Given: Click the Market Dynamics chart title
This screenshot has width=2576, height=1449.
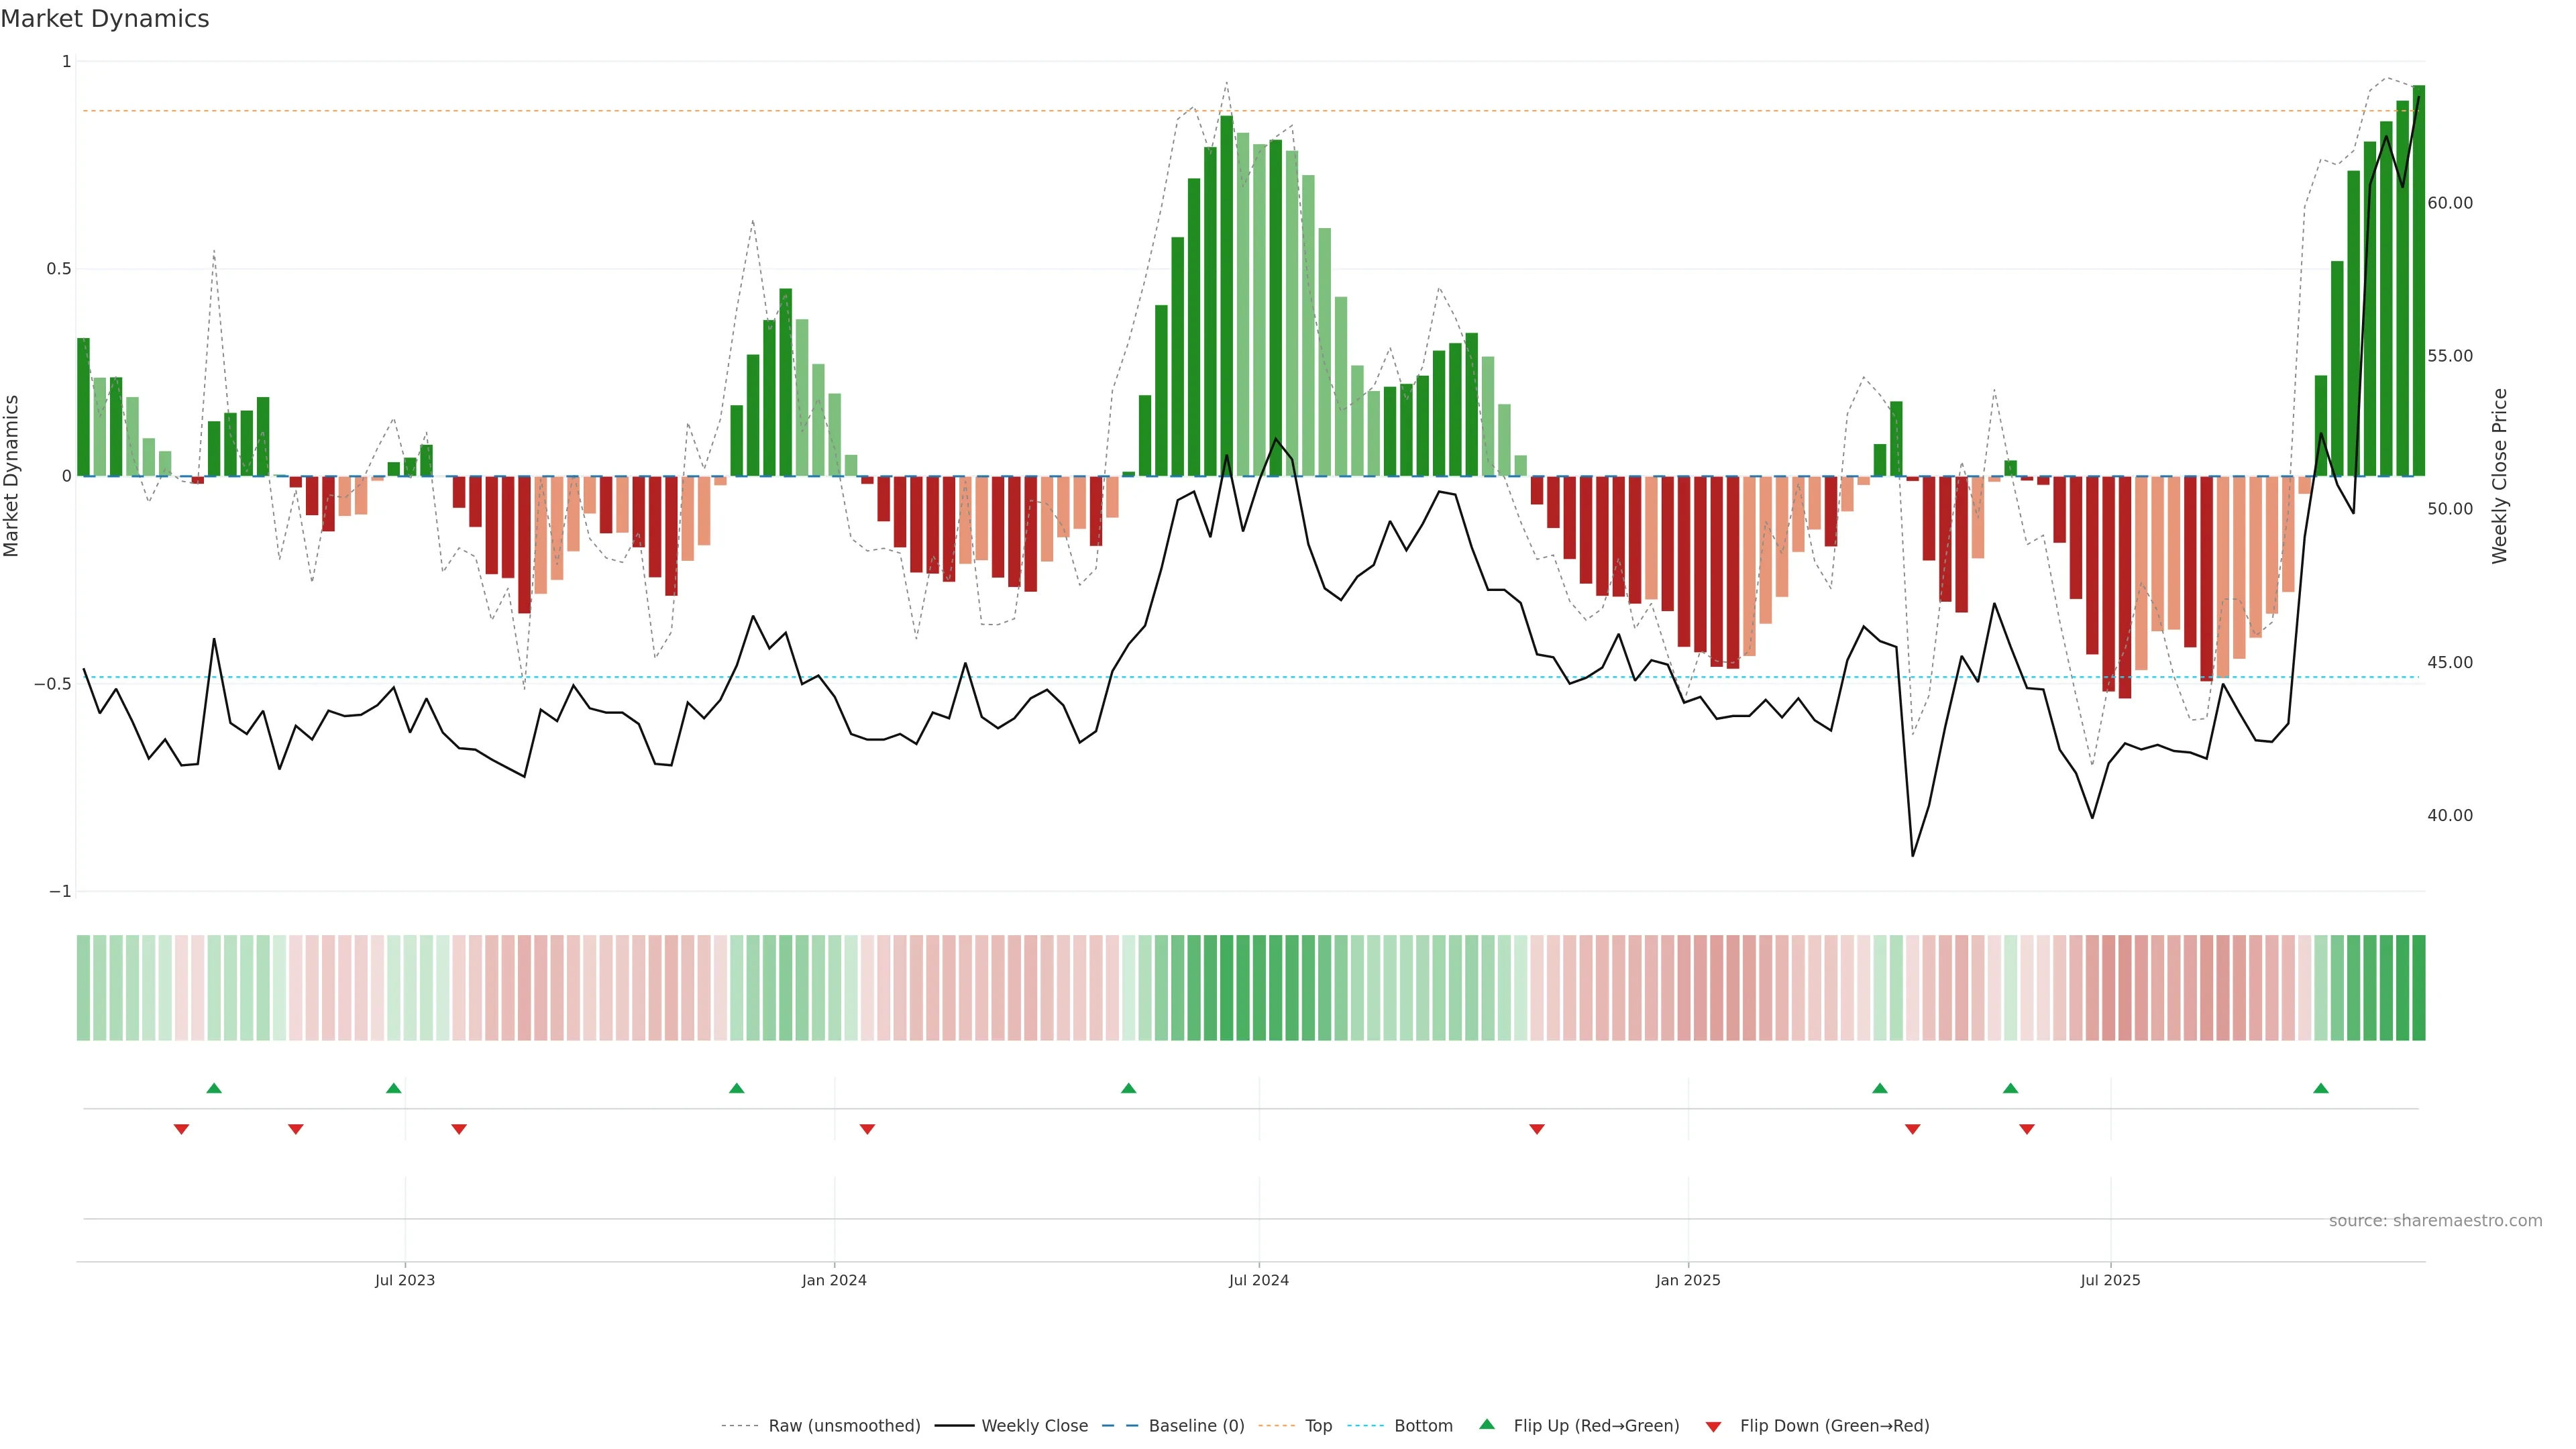Looking at the screenshot, I should (x=105, y=19).
